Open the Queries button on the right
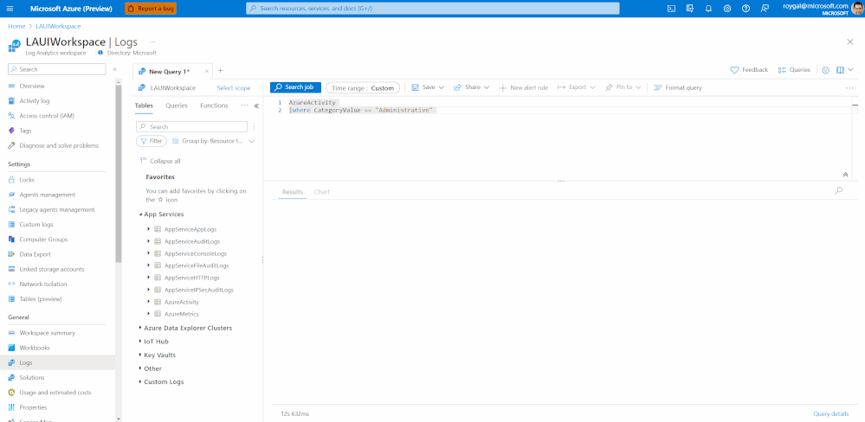Screen dimensions: 865x422 point(794,70)
